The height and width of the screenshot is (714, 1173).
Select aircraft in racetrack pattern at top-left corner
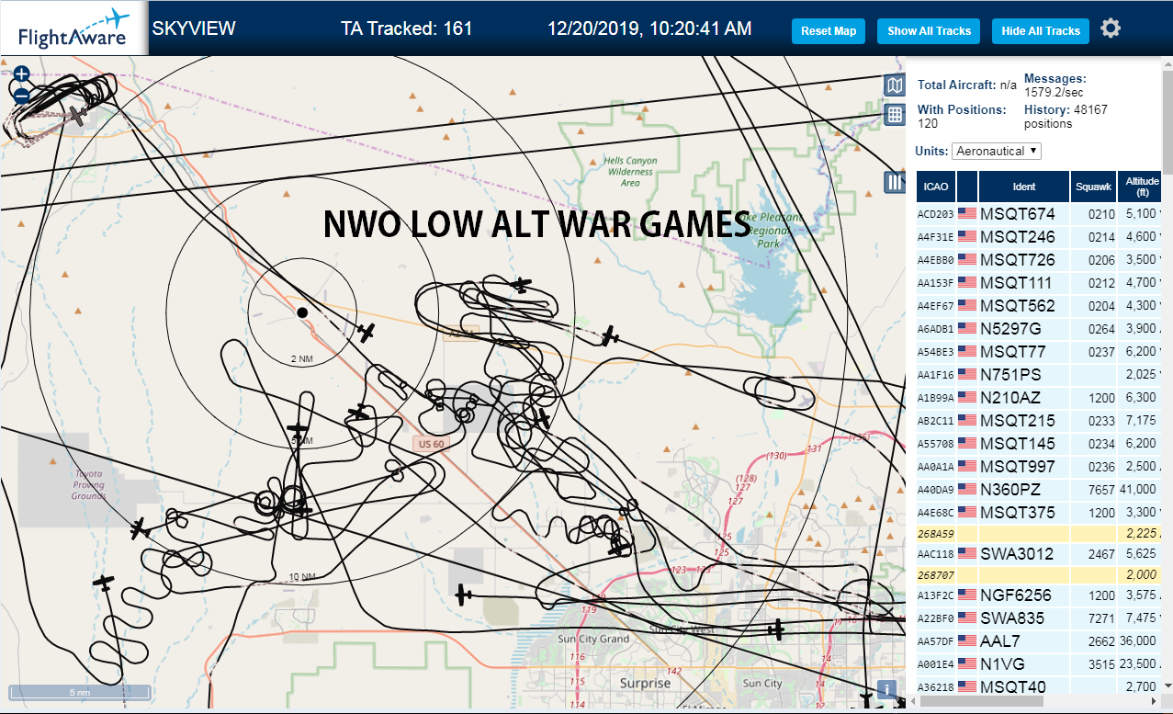(x=78, y=116)
